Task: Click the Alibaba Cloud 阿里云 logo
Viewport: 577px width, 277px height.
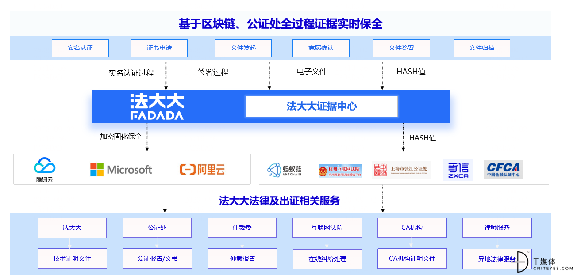Action: pyautogui.click(x=202, y=169)
